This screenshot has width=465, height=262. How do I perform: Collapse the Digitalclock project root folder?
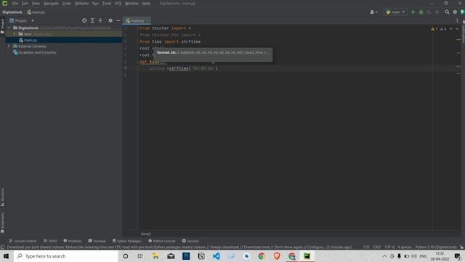(9, 28)
